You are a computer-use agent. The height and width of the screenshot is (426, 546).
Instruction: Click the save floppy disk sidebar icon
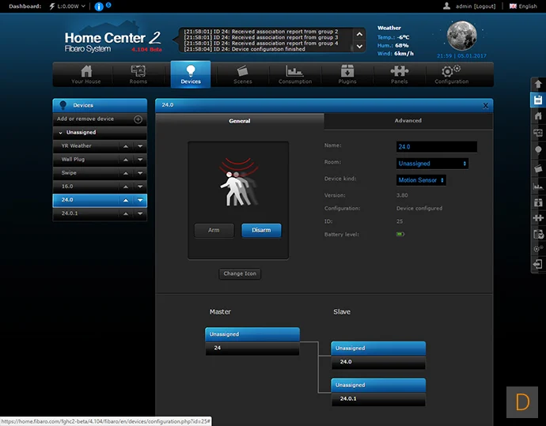point(538,100)
